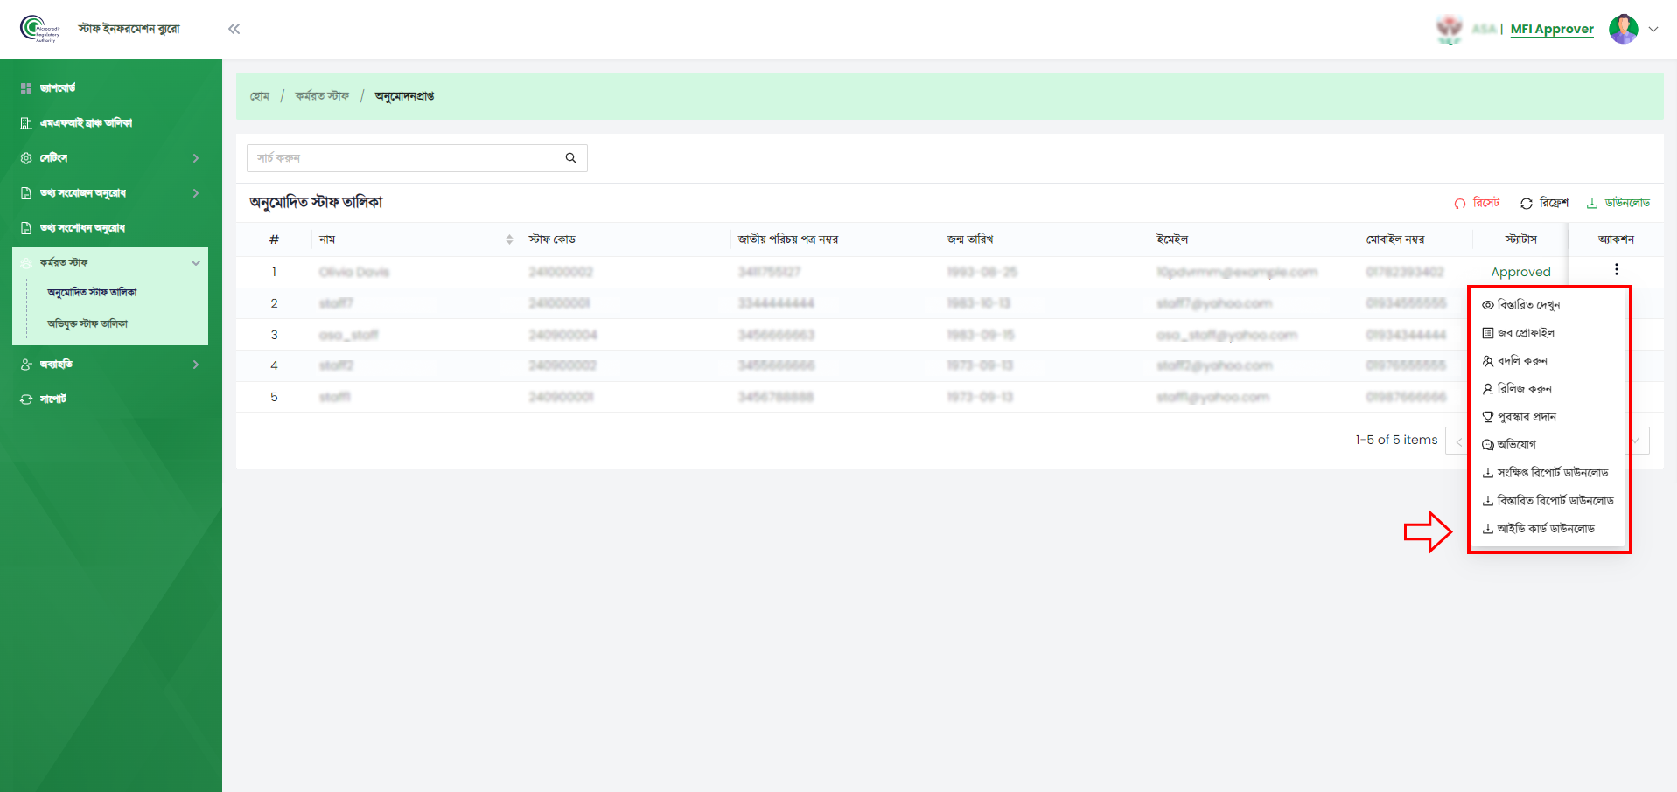This screenshot has width=1677, height=792.
Task: Click the 1-5 of 5 items text
Action: click(1396, 441)
